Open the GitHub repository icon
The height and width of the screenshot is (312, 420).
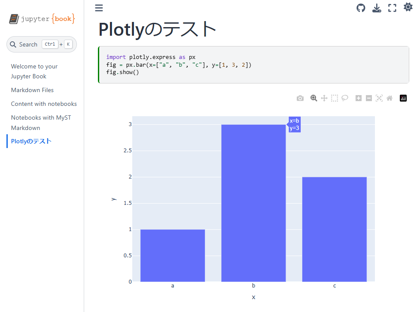click(360, 7)
